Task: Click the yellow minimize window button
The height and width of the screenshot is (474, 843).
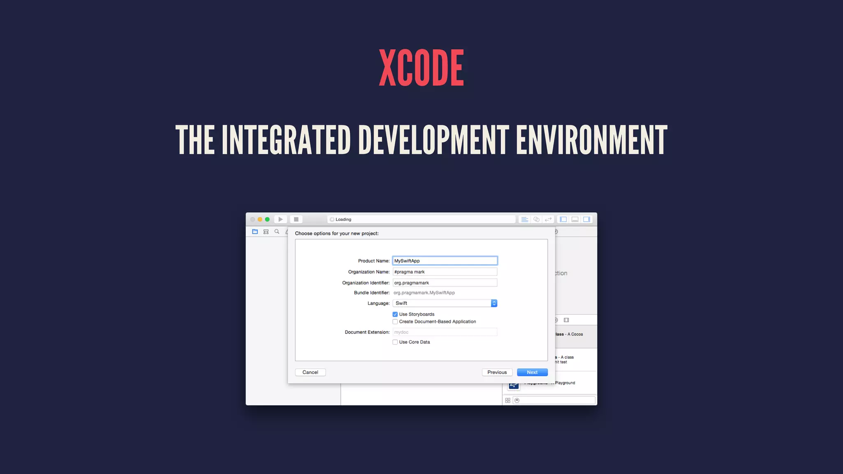Action: tap(260, 219)
